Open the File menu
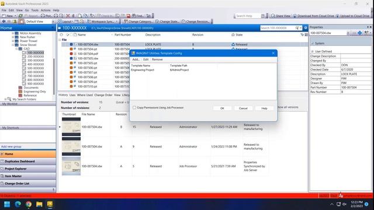 (4, 10)
